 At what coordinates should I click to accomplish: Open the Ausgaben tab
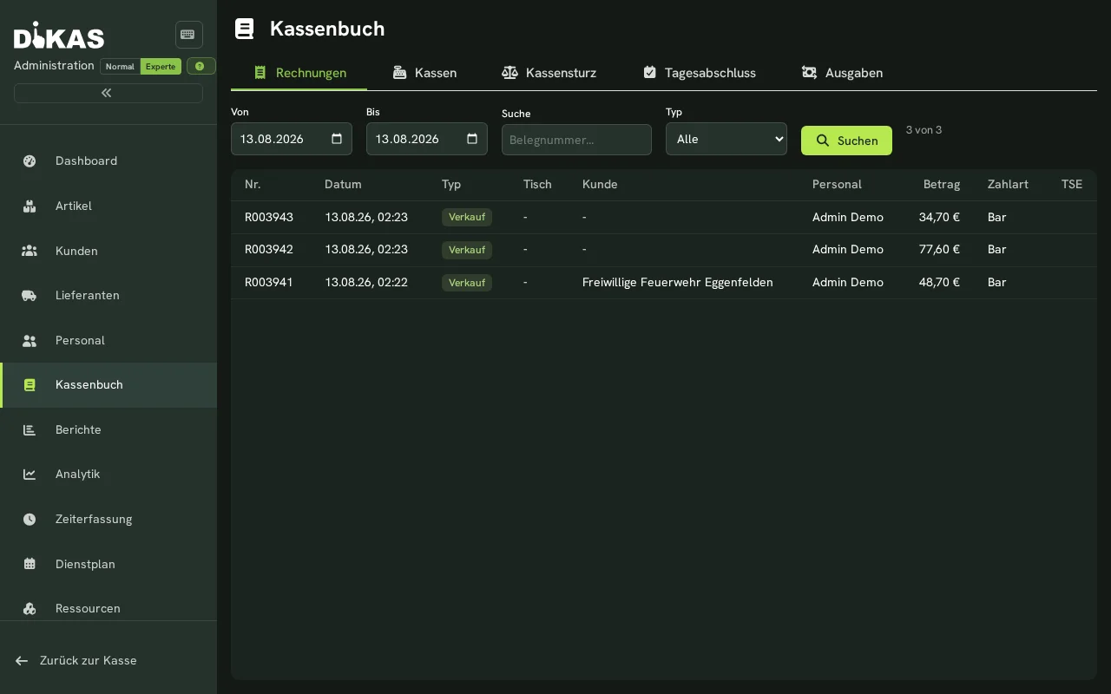(842, 73)
